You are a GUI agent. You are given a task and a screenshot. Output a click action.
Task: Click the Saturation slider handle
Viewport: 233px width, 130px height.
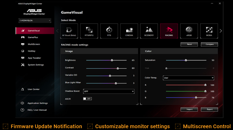click(186, 60)
